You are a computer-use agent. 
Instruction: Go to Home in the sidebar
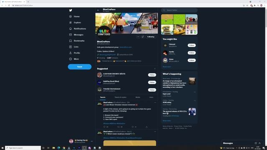[74, 17]
